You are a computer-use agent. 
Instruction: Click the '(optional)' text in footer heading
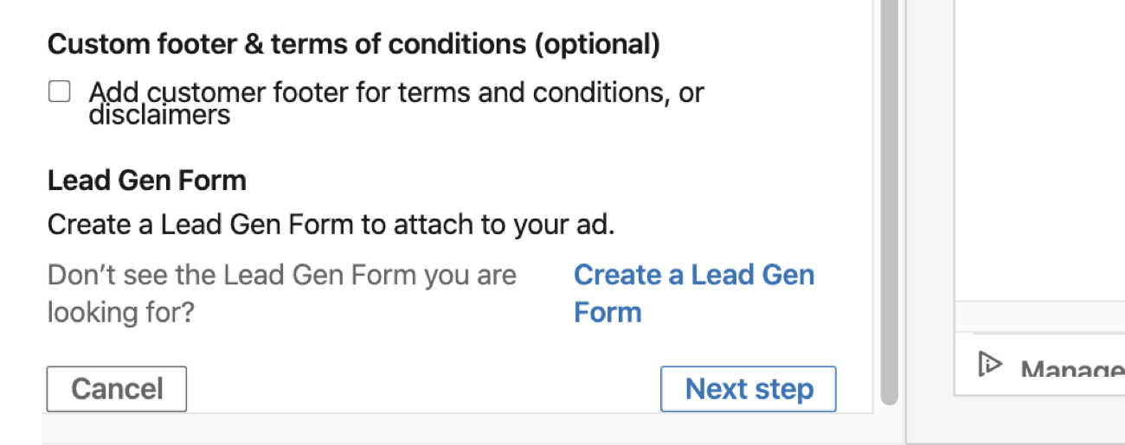596,45
